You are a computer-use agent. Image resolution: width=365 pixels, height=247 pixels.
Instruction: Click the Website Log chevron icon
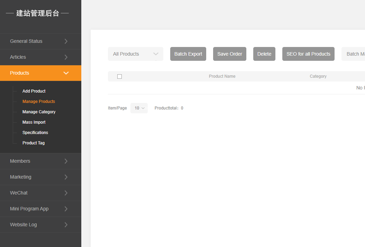[x=66, y=225]
